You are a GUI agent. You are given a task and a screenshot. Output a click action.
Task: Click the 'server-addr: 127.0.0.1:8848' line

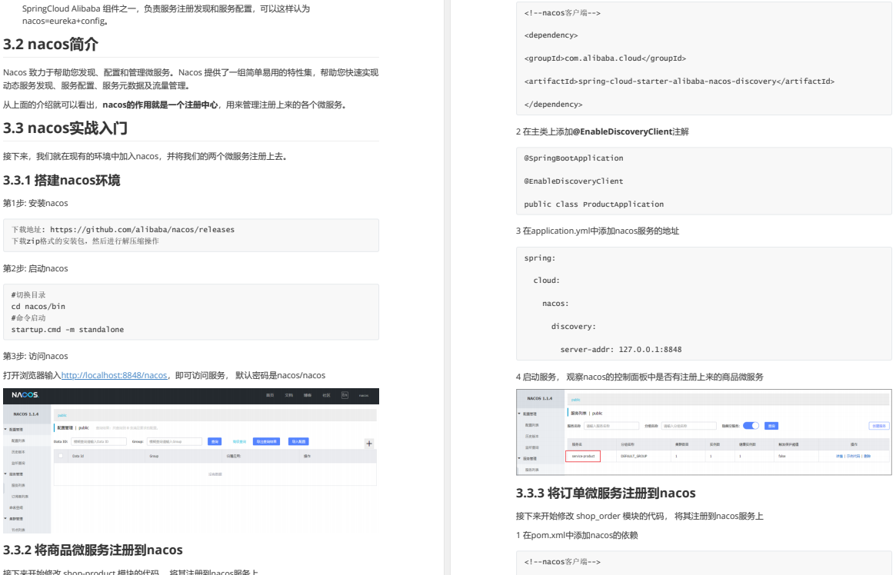tap(621, 350)
